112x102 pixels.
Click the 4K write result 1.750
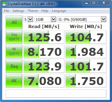coord(86,81)
